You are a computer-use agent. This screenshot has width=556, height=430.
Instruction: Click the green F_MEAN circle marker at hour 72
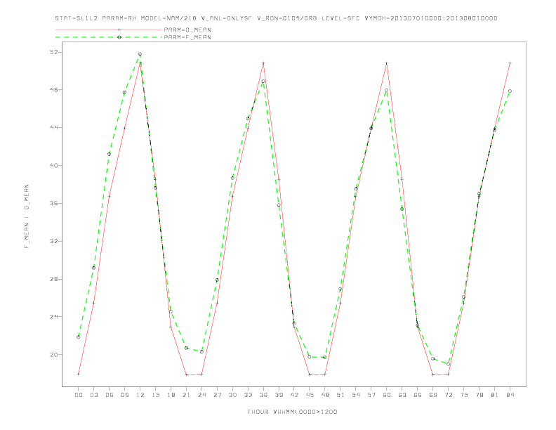(448, 365)
